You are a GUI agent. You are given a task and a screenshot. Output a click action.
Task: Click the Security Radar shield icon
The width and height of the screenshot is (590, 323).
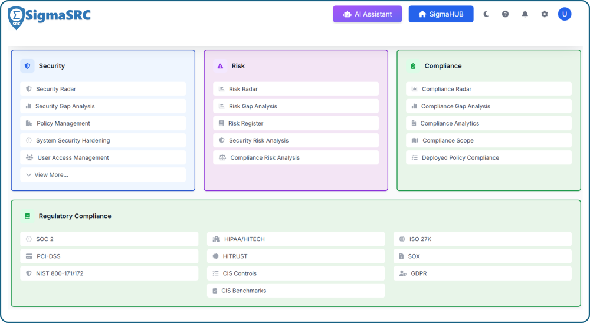pos(28,89)
